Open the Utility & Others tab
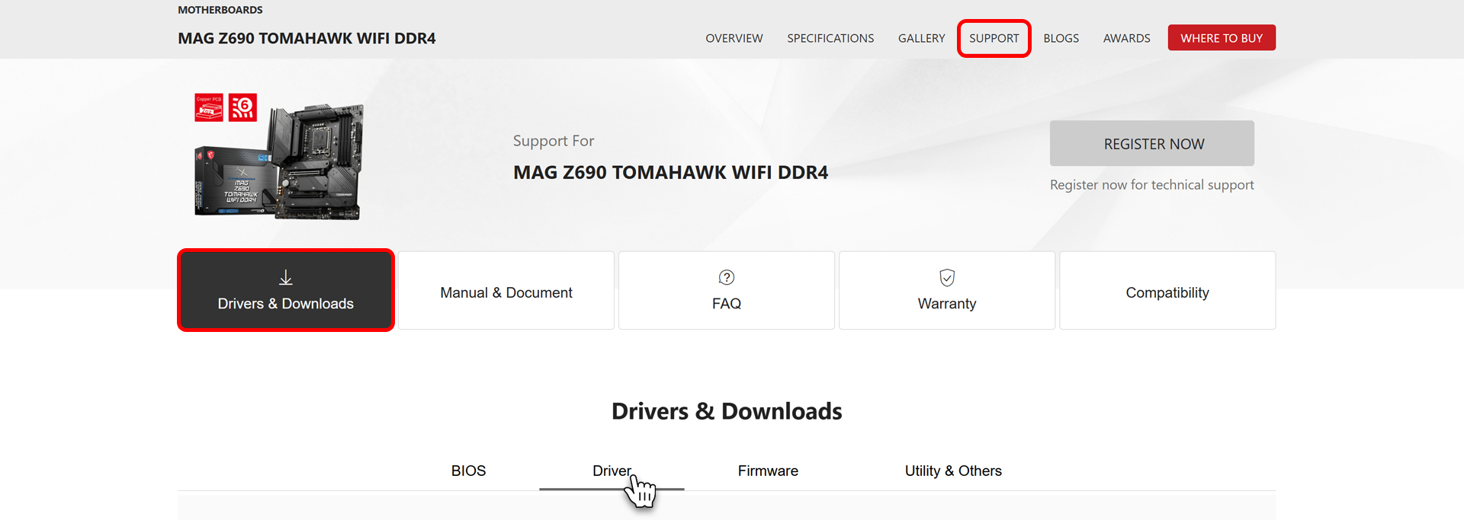Viewport: 1464px width, 520px height. (953, 471)
